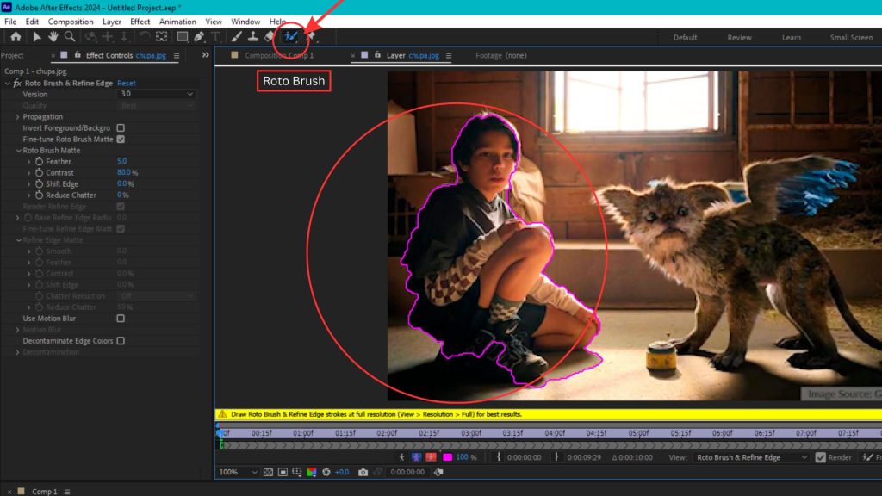The width and height of the screenshot is (882, 496).
Task: Click the fx icon of Roto Brush effect
Action: click(17, 84)
